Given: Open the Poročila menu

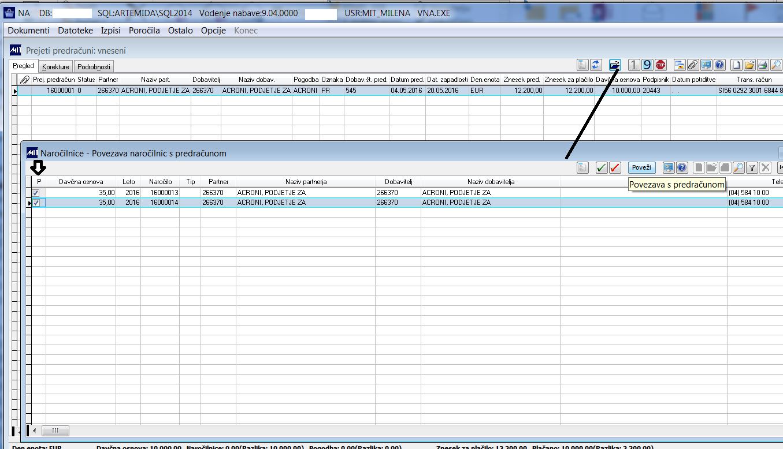Looking at the screenshot, I should [144, 31].
